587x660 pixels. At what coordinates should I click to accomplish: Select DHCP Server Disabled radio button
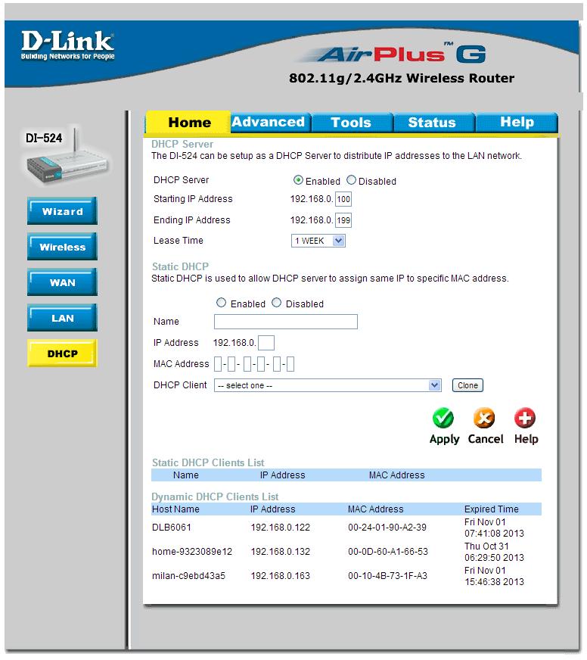coord(352,181)
